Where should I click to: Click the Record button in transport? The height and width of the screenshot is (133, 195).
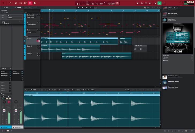(138, 3)
